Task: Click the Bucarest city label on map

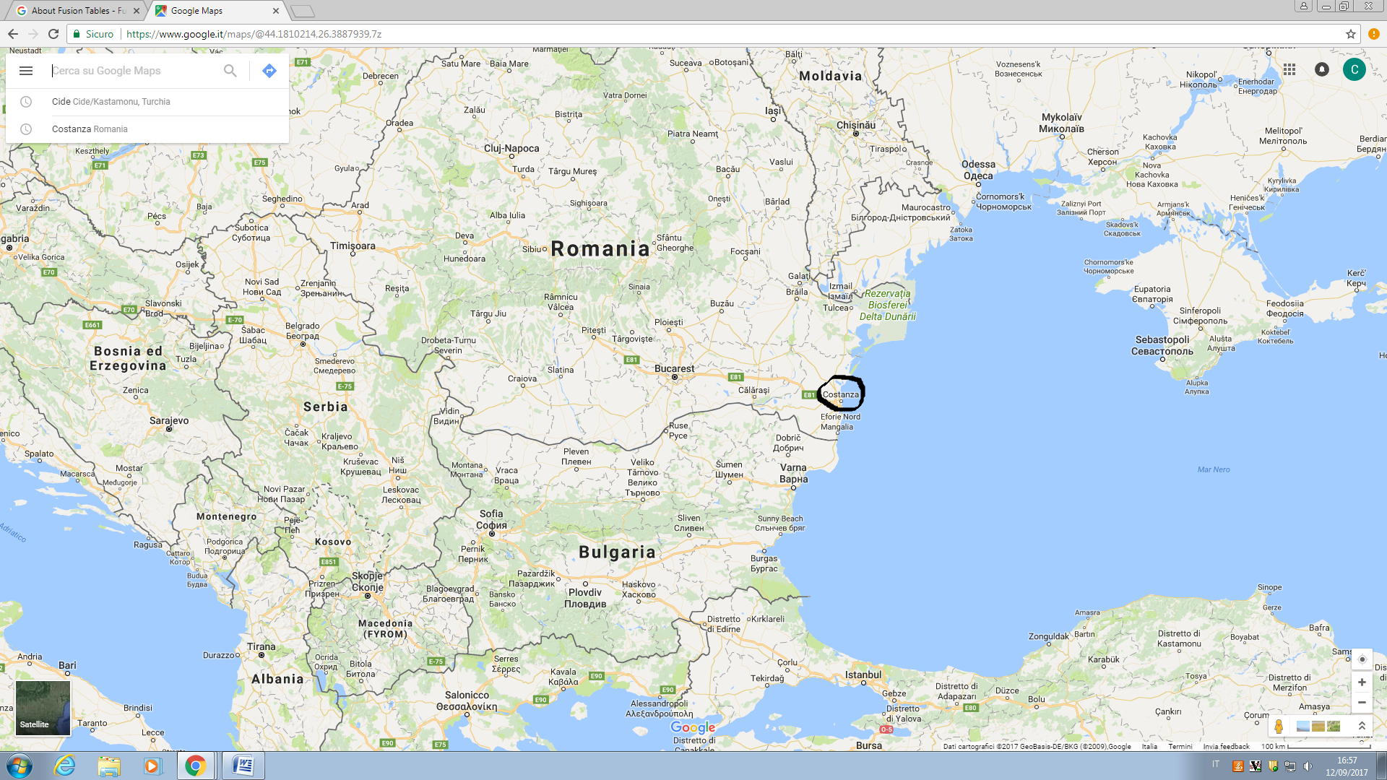Action: [674, 368]
